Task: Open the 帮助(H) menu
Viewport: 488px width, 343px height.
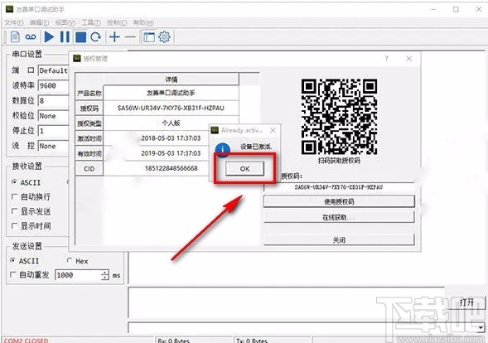Action: tap(143, 22)
